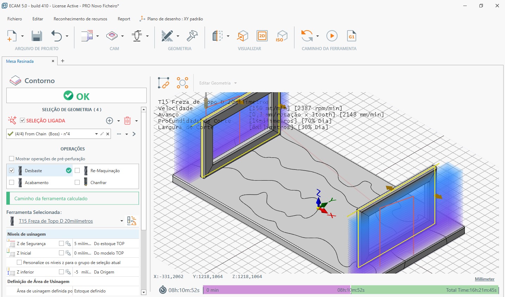Screen dimensions: 505x297
Task: Expand the machining operation dropdown arrow
Action: click(x=122, y=36)
